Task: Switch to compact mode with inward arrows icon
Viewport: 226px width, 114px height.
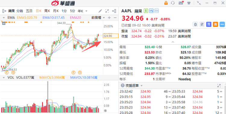Action: point(199,3)
